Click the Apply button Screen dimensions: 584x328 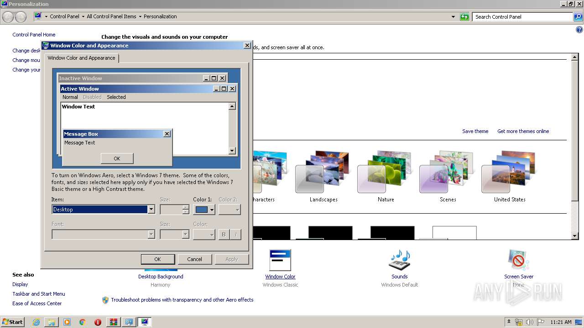click(232, 259)
